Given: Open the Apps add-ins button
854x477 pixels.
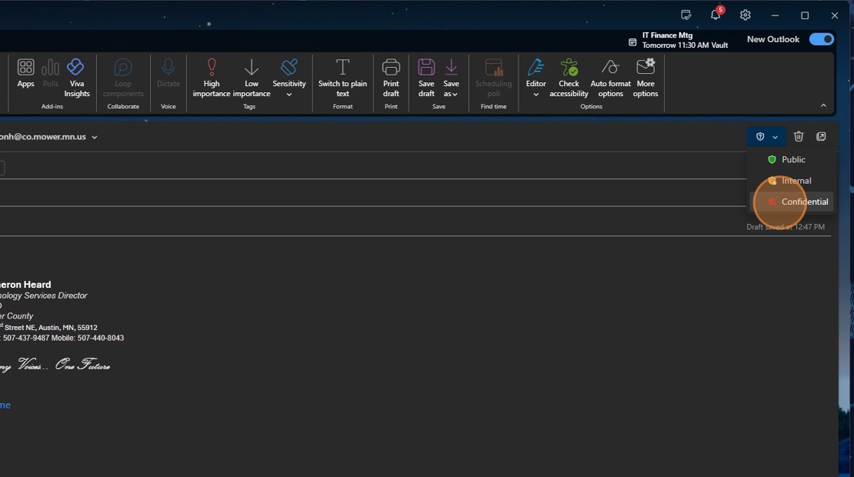Looking at the screenshot, I should [x=26, y=73].
